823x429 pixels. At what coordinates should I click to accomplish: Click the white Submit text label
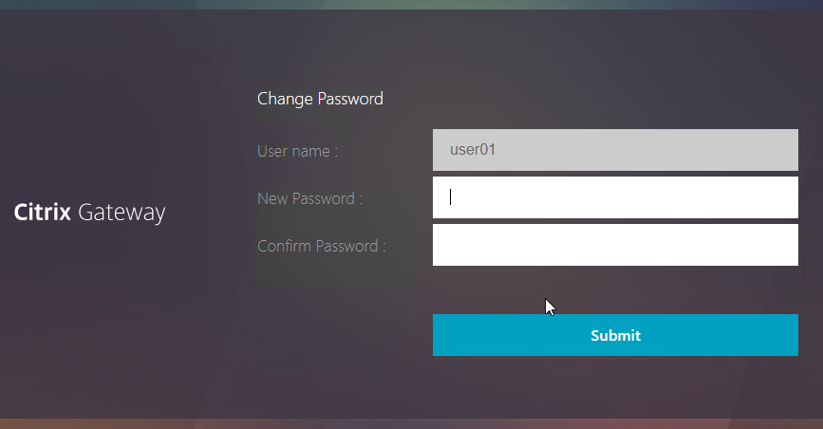(x=616, y=336)
